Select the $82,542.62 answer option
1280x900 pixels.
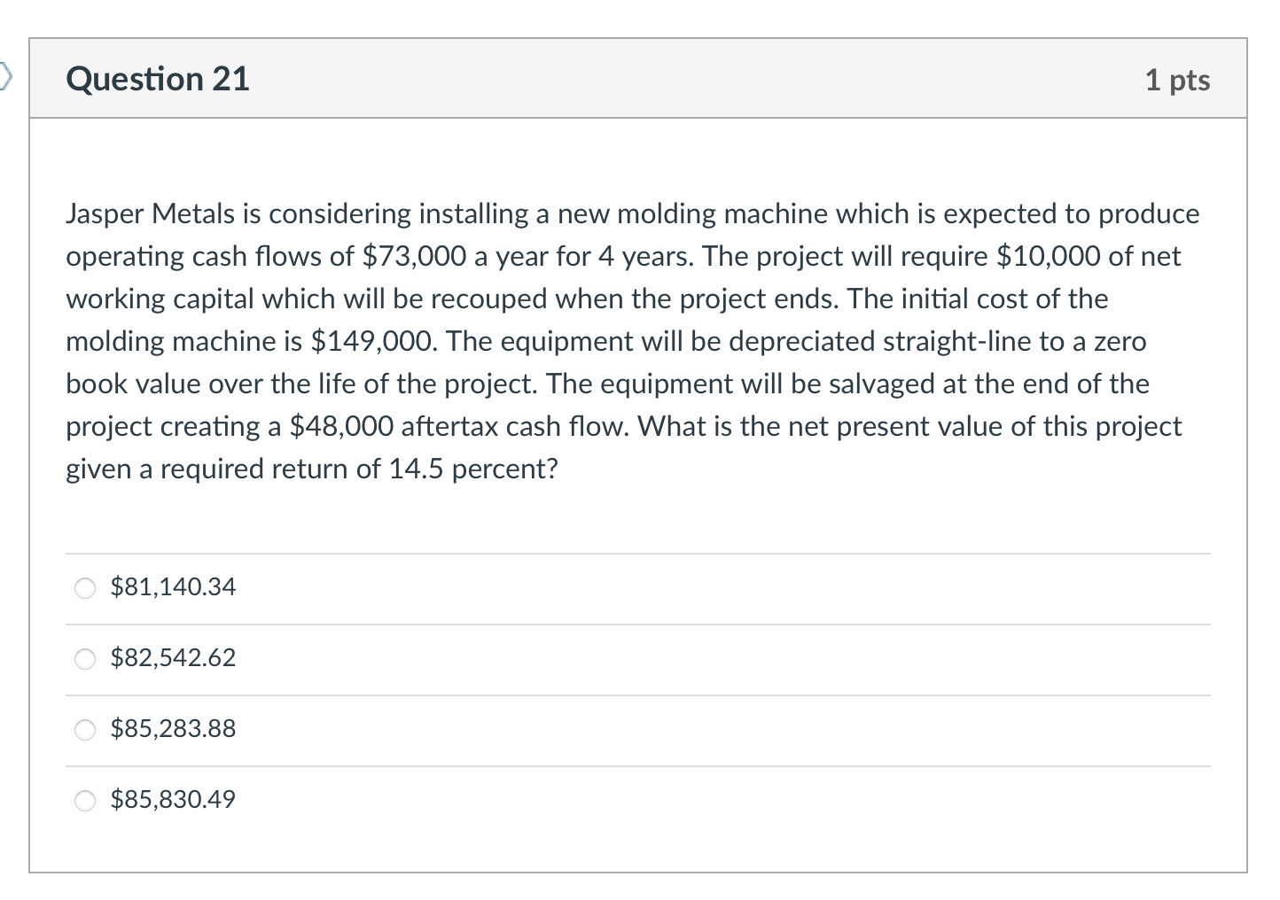point(84,658)
